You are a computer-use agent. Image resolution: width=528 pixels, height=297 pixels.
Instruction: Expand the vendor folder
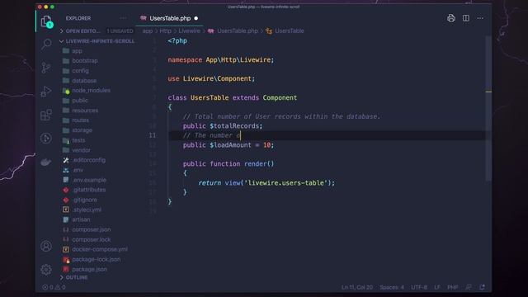[81, 150]
